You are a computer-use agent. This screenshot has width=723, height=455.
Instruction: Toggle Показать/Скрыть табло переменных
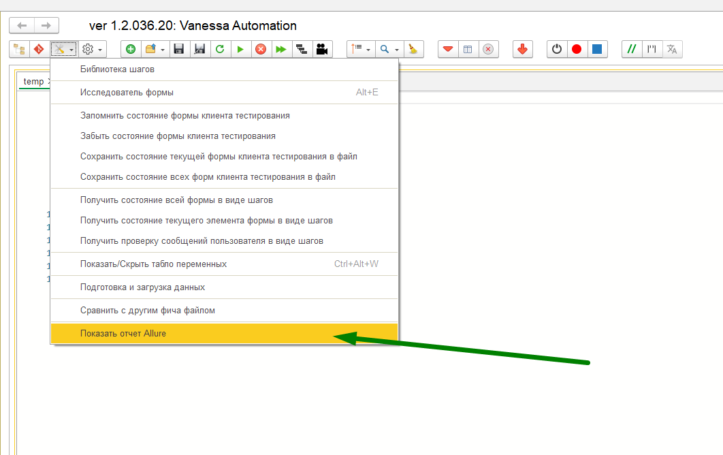(224, 264)
